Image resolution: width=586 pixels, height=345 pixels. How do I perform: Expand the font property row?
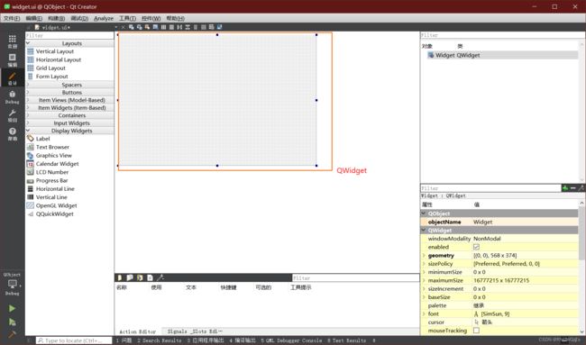tap(424, 314)
